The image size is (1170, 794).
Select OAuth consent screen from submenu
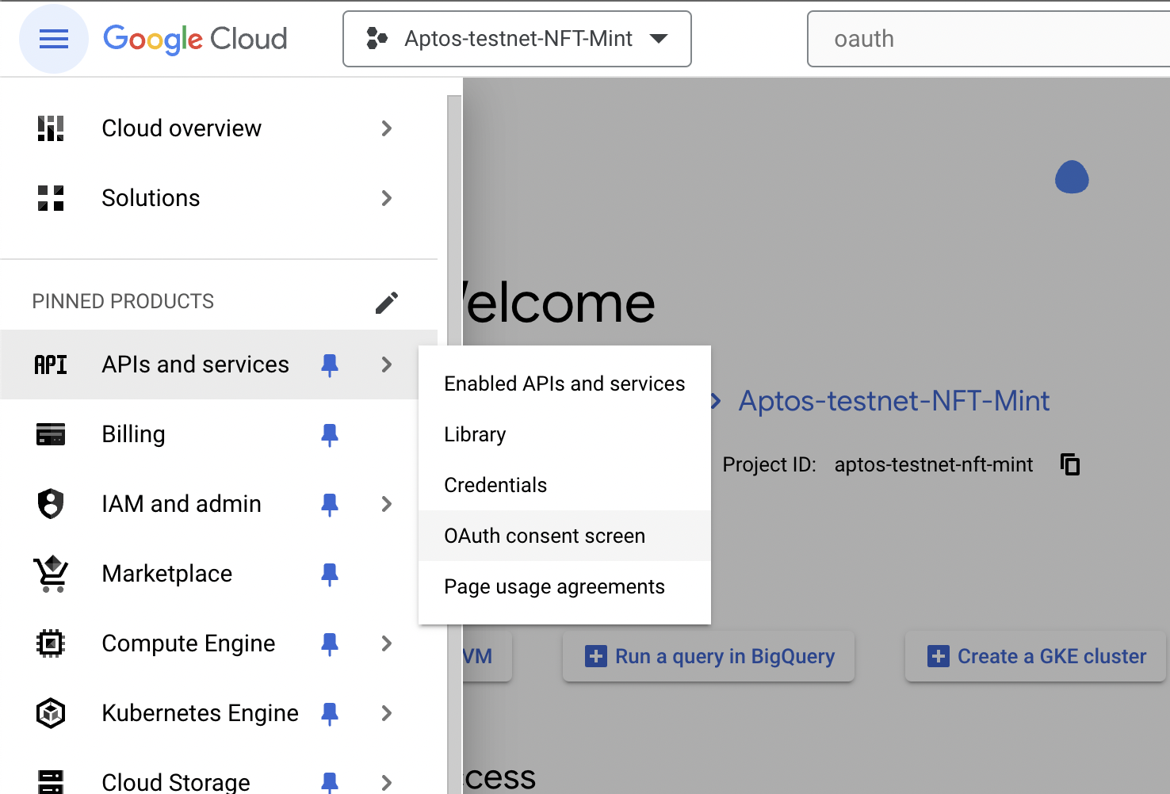tap(545, 536)
